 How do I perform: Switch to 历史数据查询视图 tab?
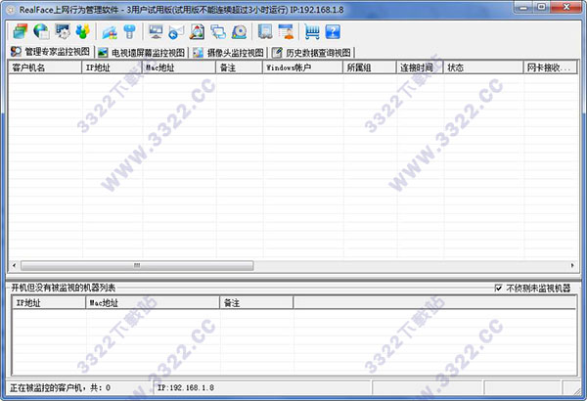coord(311,53)
